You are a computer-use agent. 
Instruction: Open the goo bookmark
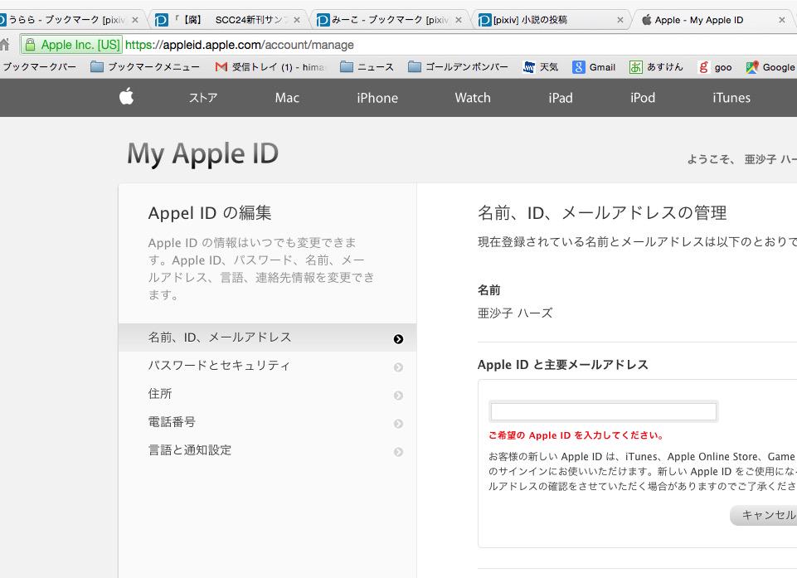(x=715, y=67)
